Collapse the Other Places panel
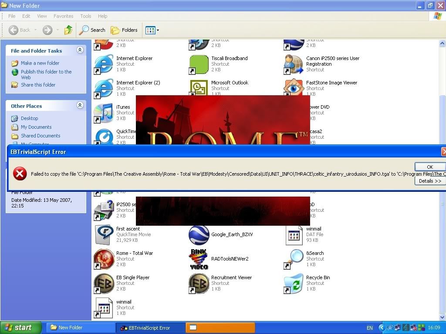Viewport: 446px width, 334px height. [80, 105]
